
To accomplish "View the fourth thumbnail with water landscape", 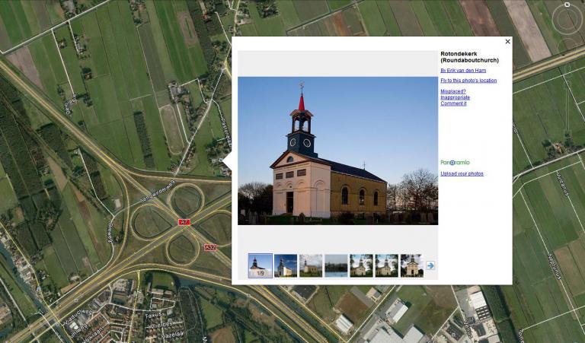I will tap(336, 265).
